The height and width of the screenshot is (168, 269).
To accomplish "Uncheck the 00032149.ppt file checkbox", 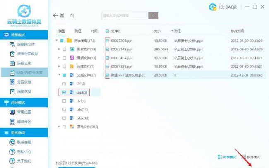I will 107,49.
